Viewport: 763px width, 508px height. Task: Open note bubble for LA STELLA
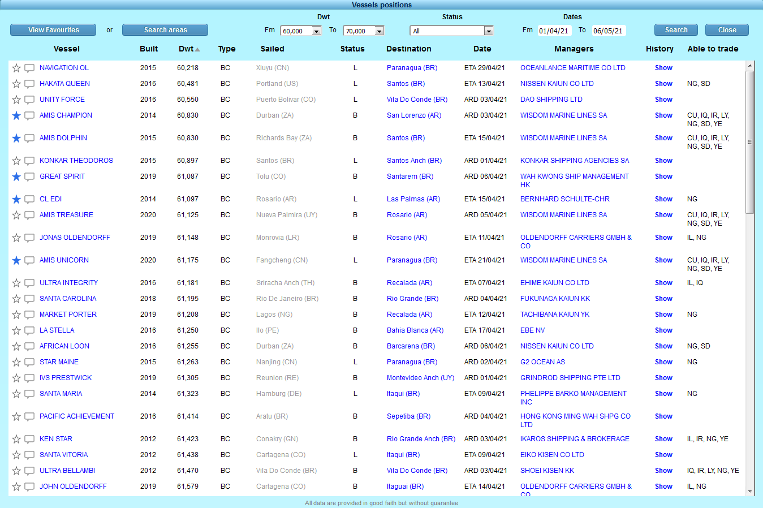pos(29,331)
